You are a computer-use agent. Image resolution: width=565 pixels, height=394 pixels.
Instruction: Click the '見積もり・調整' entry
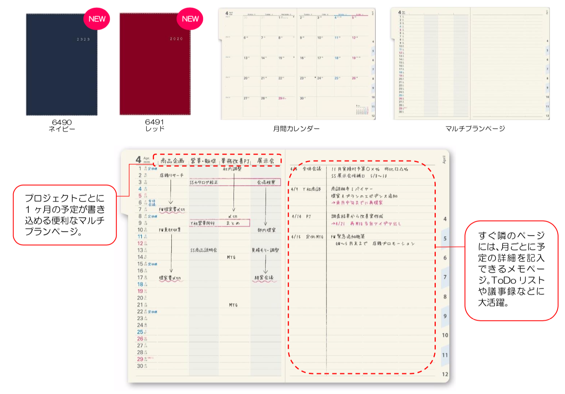point(265,250)
